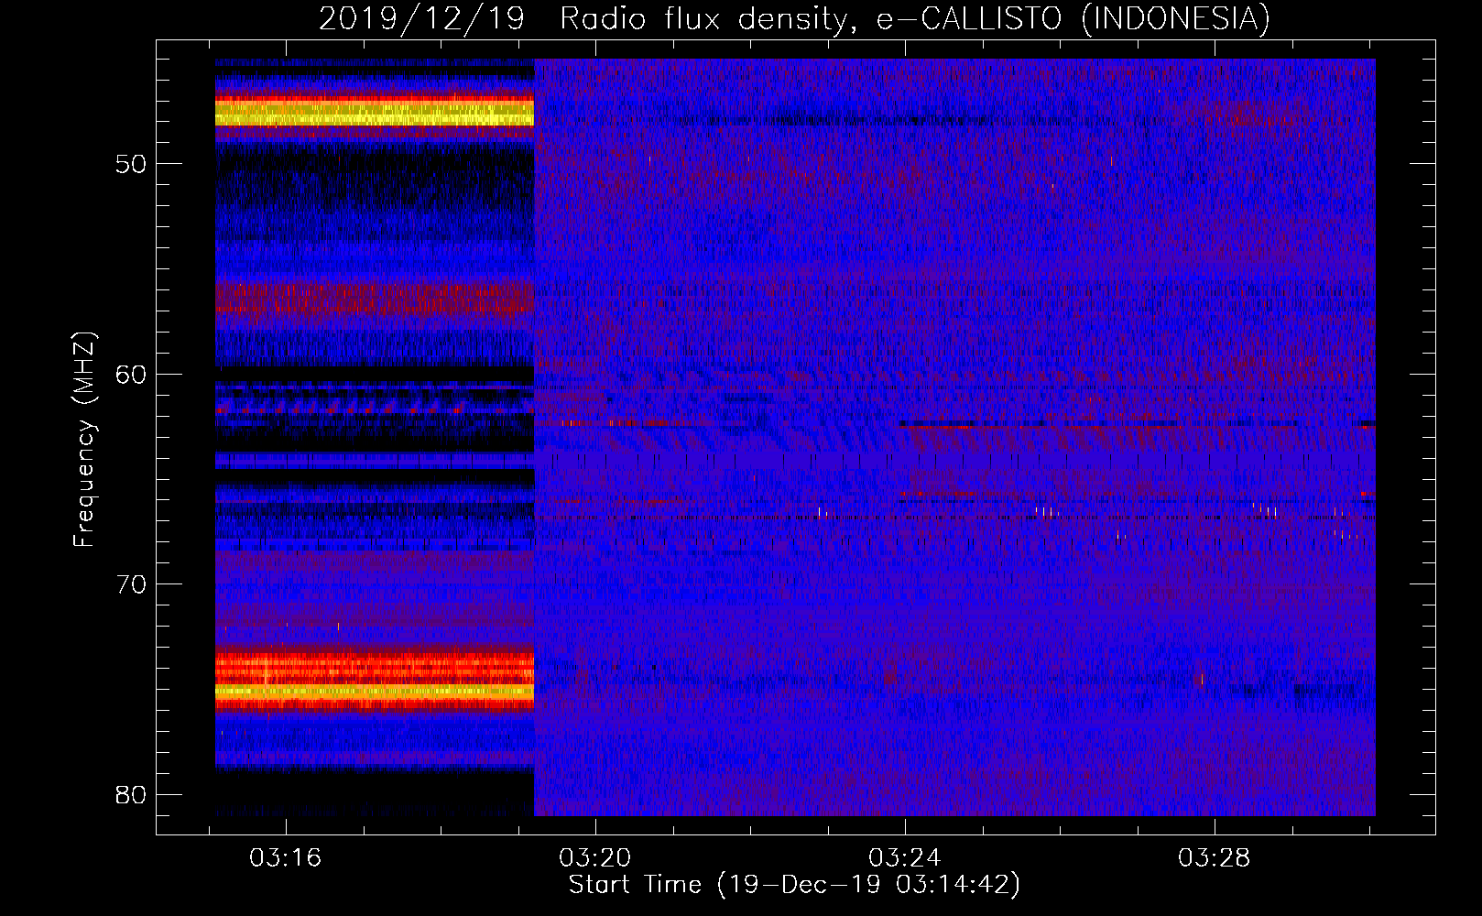1482x916 pixels.
Task: Click the 80 MHz frequency tick label
Action: click(131, 794)
